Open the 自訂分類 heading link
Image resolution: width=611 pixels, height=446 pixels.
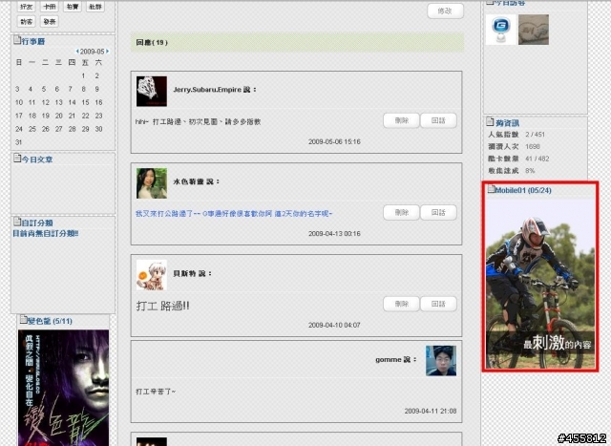click(x=37, y=223)
